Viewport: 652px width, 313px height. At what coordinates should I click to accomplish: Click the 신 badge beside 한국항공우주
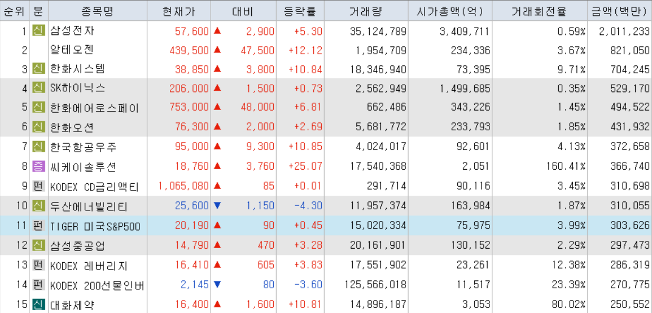tap(38, 146)
